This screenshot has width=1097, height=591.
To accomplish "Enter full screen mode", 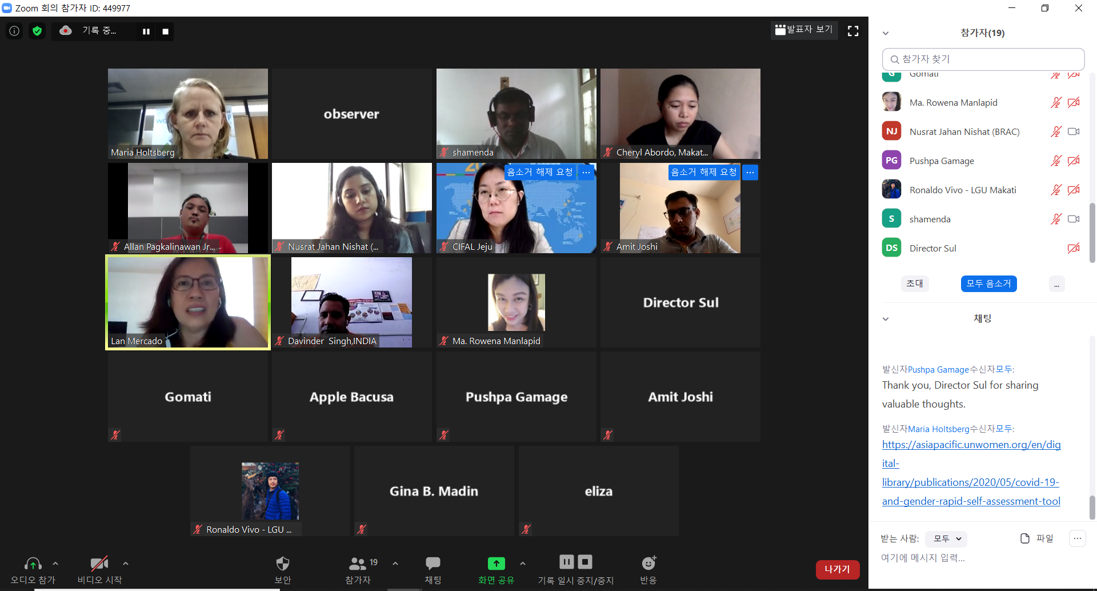I will (853, 31).
